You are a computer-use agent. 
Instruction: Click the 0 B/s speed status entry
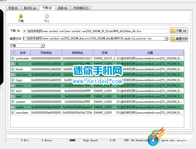point(18,140)
